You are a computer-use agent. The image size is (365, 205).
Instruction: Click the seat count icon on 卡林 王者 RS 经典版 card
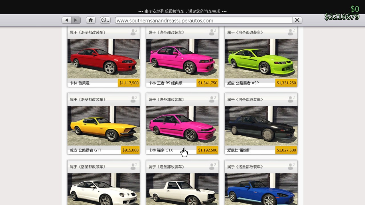click(x=212, y=32)
